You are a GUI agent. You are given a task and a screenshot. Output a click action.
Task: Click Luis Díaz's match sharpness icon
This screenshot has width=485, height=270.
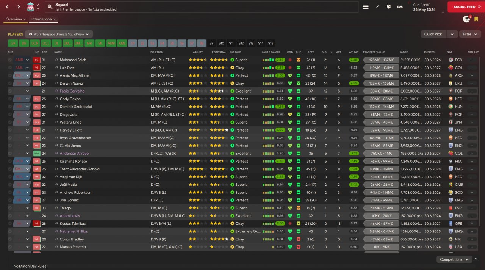(299, 67)
